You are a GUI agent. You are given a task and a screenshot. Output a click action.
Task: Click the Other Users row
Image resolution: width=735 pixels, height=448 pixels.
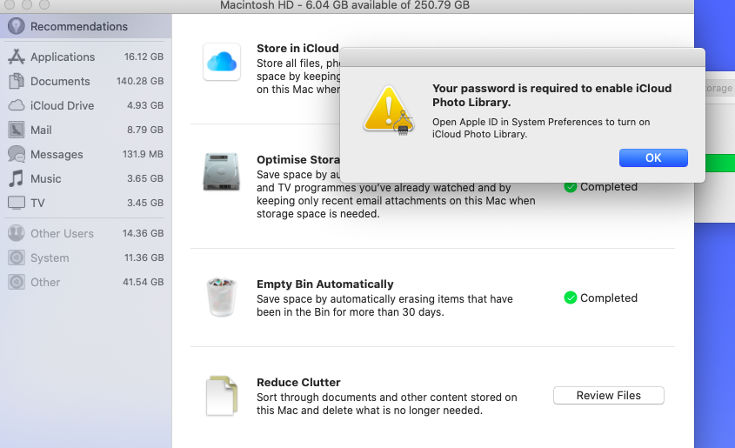click(86, 233)
